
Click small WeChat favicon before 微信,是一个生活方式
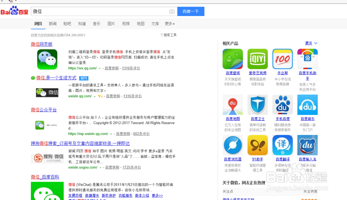tap(33, 78)
